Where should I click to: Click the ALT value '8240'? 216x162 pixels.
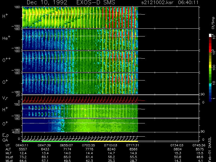pyautogui.click(x=111, y=149)
